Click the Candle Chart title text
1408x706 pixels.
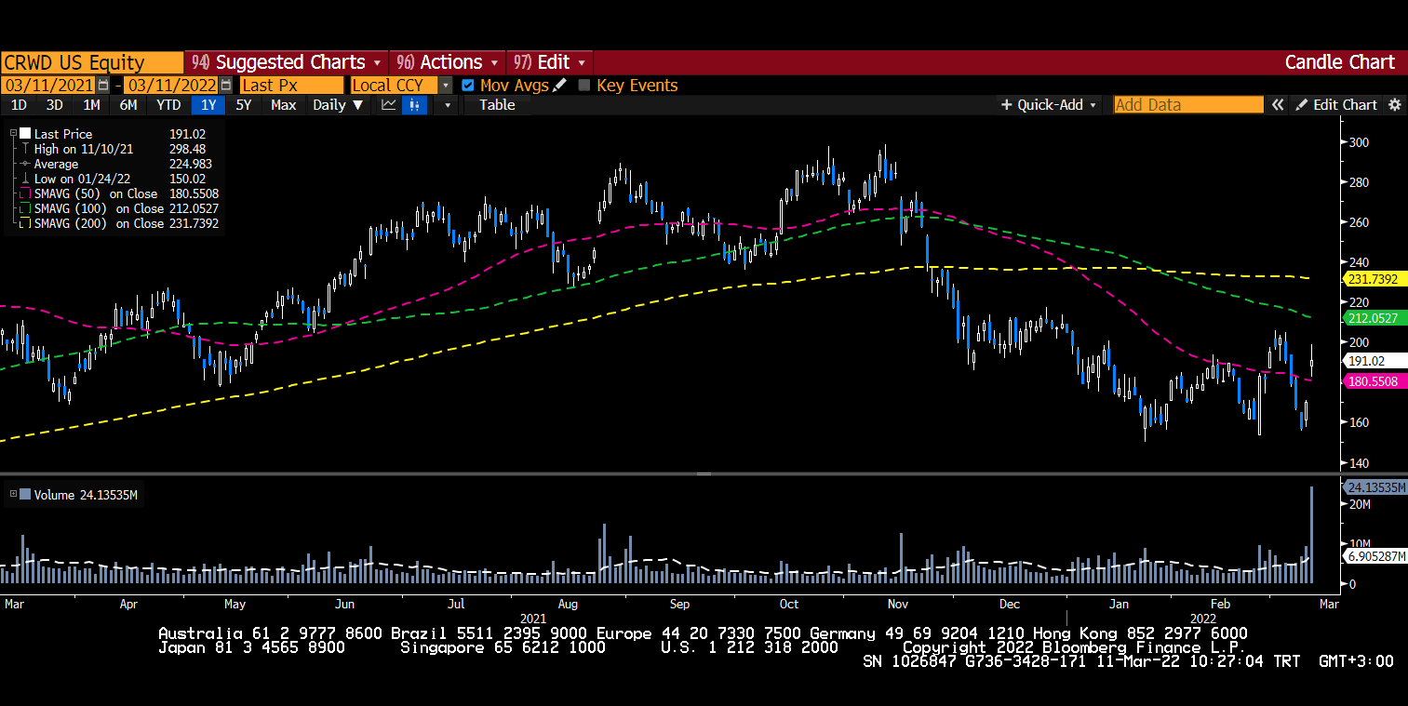tap(1340, 62)
